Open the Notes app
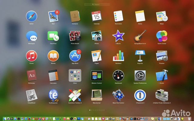194x121 pixels. [x=140, y=16]
